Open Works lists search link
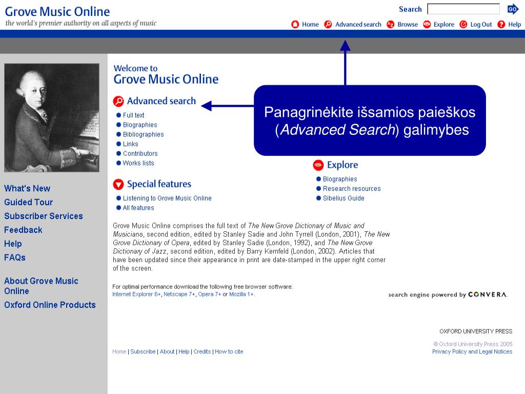The image size is (525, 394). point(138,163)
